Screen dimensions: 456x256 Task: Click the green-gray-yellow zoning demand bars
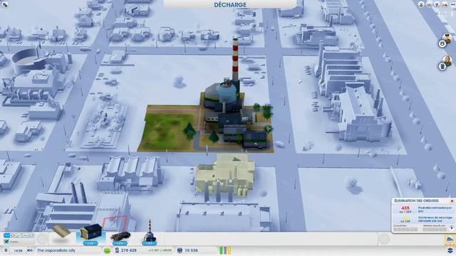tap(225, 250)
